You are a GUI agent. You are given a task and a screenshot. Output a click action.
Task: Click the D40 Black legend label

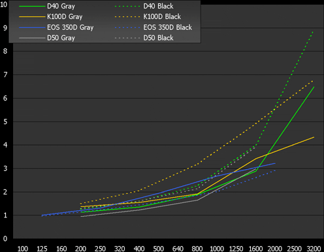[158, 6]
